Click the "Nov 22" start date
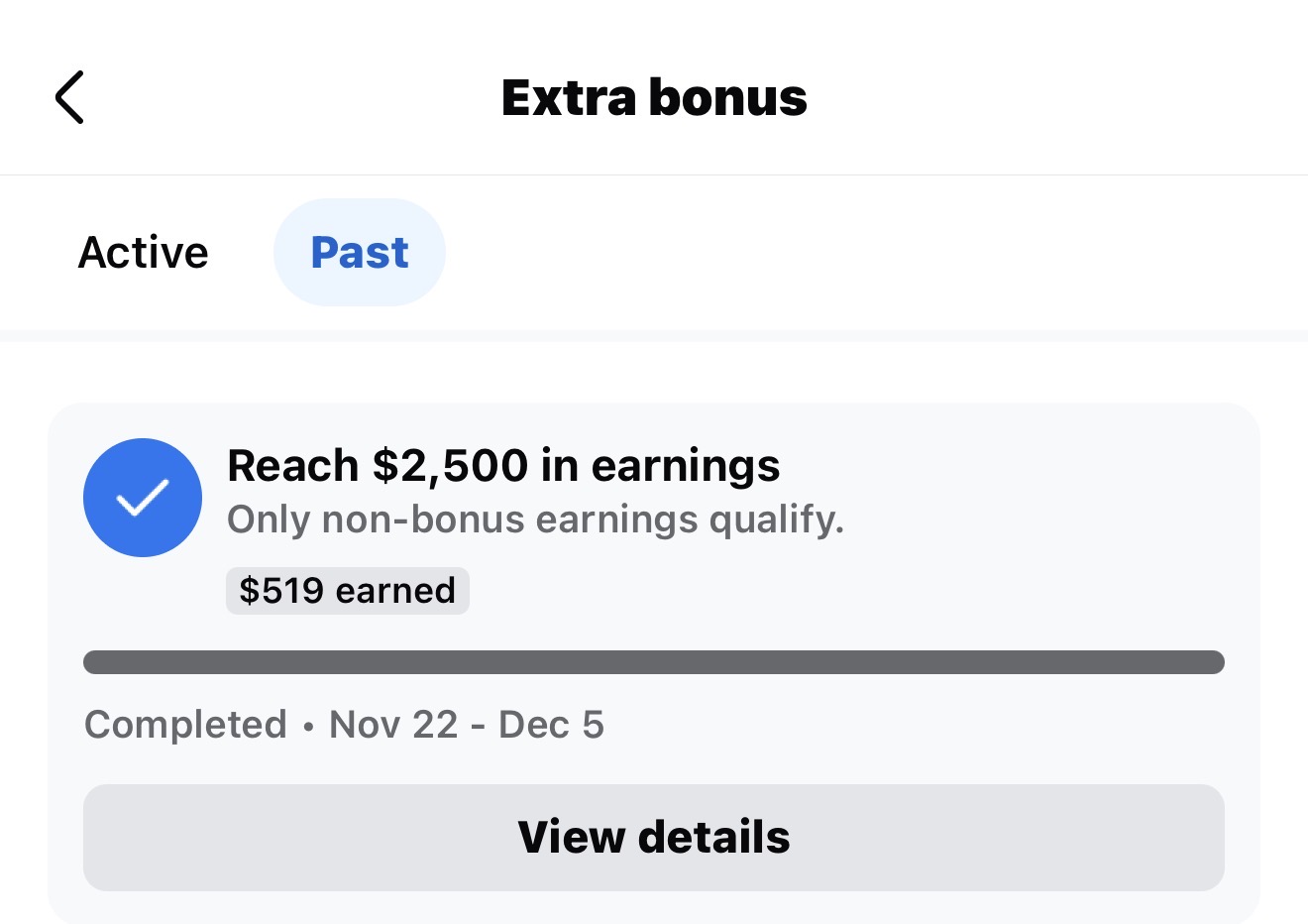Viewport: 1308px width, 924px height. pyautogui.click(x=393, y=725)
